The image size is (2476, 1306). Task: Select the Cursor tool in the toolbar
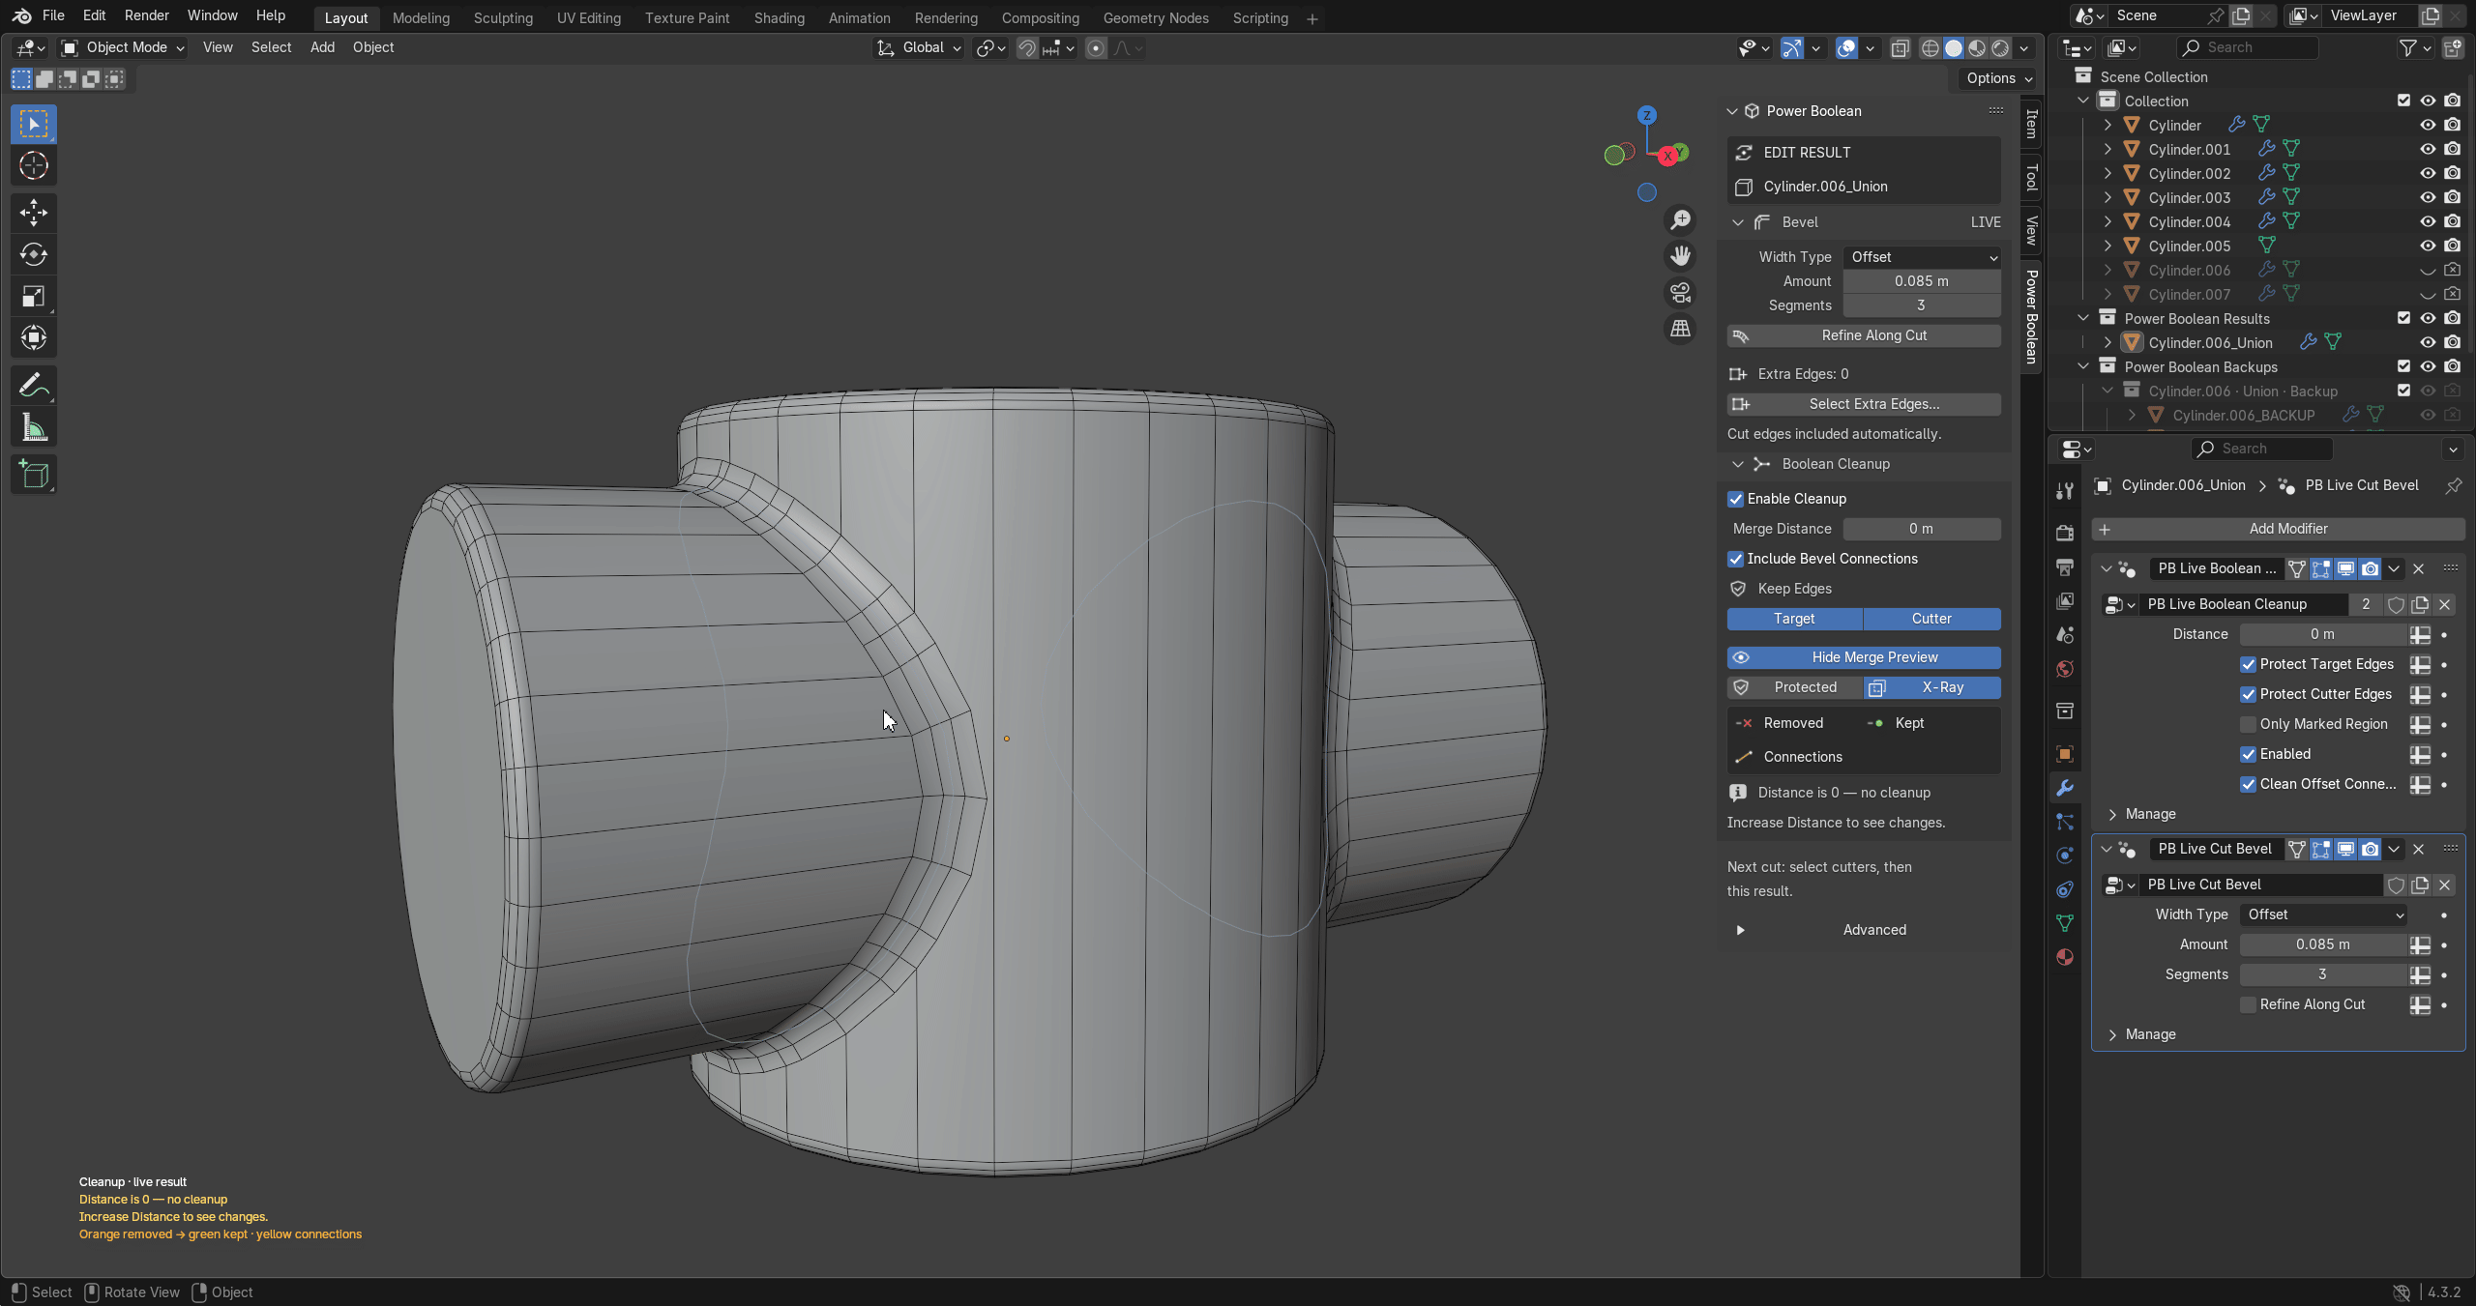pos(34,166)
